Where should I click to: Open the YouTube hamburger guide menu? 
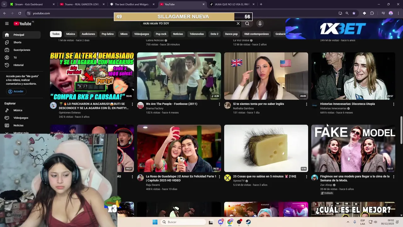(x=7, y=24)
